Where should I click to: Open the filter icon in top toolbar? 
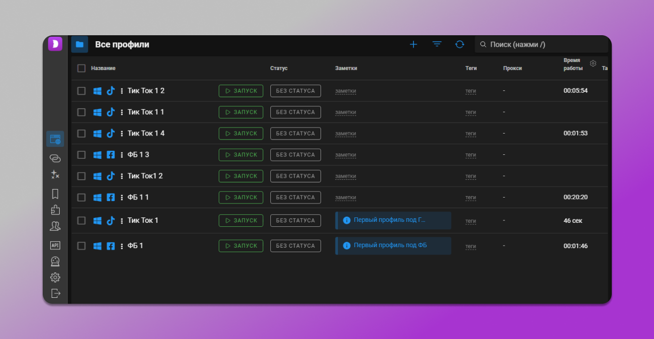(x=437, y=44)
